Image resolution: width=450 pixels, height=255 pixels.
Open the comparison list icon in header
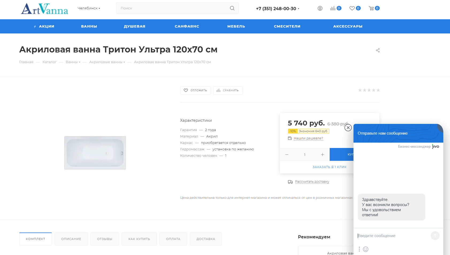tap(333, 8)
